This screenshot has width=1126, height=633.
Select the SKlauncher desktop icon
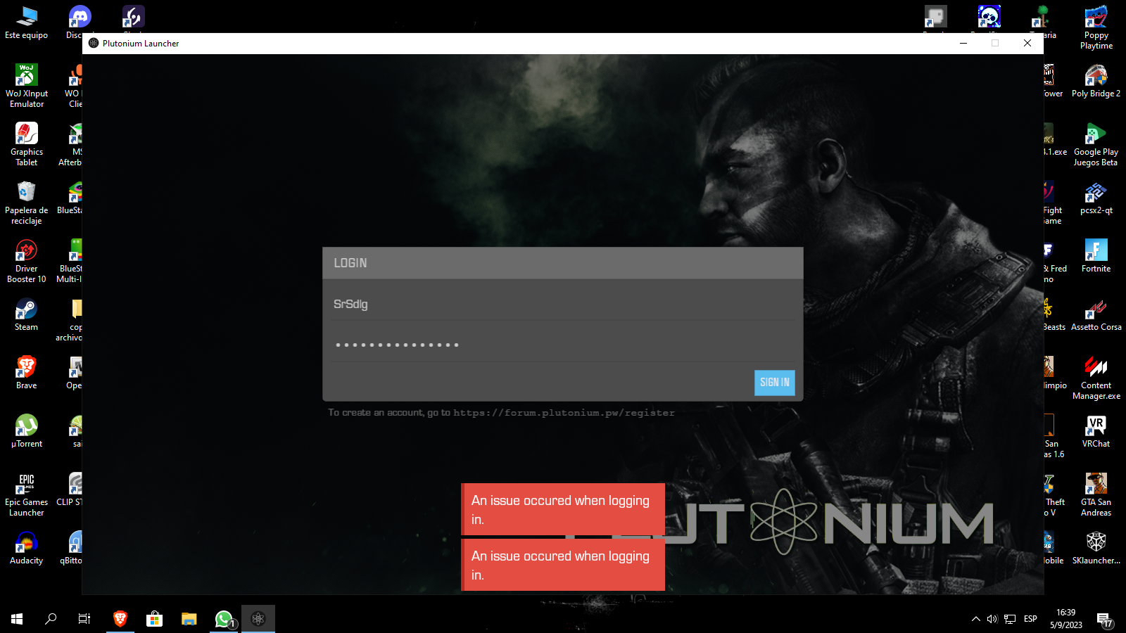1096,548
